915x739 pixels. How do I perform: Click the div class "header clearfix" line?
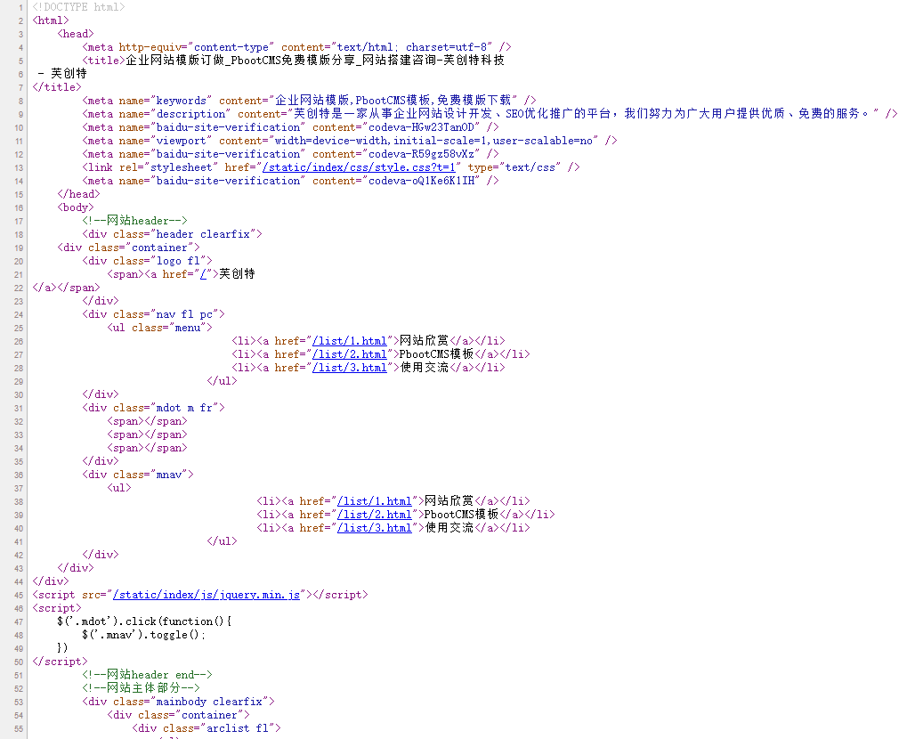click(x=172, y=234)
